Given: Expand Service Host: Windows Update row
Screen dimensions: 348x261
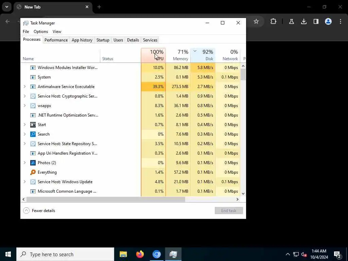Looking at the screenshot, I should click(24, 182).
